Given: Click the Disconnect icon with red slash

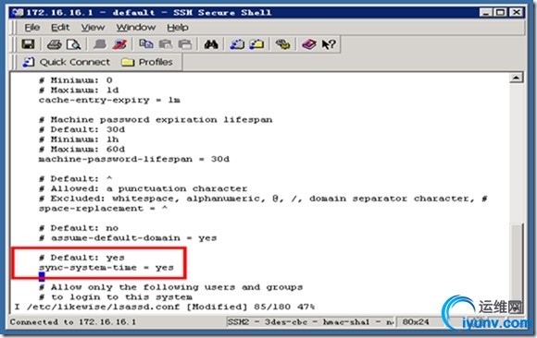Looking at the screenshot, I should pos(119,44).
